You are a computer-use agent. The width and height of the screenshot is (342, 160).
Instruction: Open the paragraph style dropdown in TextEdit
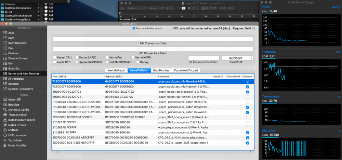click(122, 8)
